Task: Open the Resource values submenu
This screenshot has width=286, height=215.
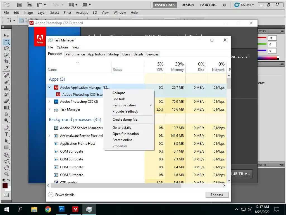Action: tap(128, 105)
